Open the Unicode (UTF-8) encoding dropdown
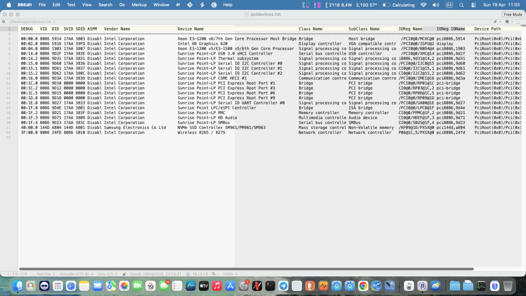Image resolution: width=526 pixels, height=296 pixels. 76,274
